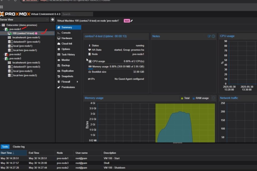Select 100 (centos7-it-test) in the tree

tap(27, 33)
